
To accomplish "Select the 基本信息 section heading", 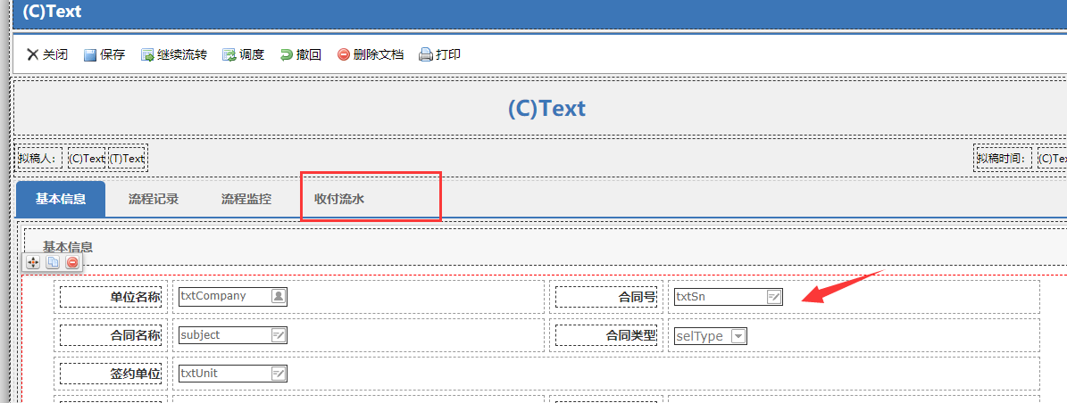I will tap(68, 247).
